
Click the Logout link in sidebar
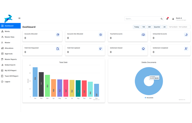[x=7, y=81]
